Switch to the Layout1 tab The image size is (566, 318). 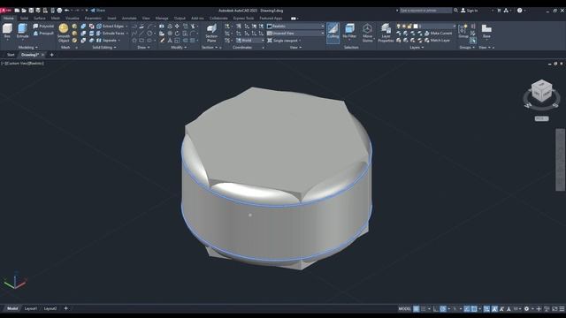point(31,308)
